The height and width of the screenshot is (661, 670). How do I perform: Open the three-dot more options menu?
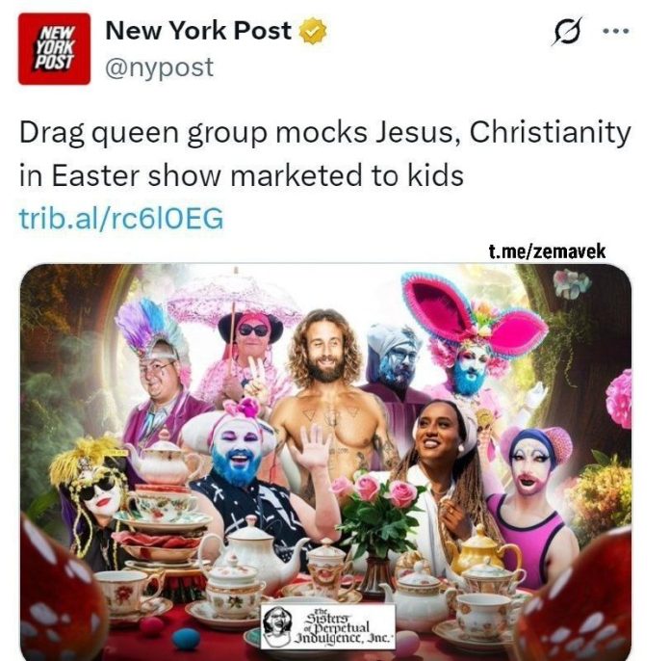tap(616, 31)
